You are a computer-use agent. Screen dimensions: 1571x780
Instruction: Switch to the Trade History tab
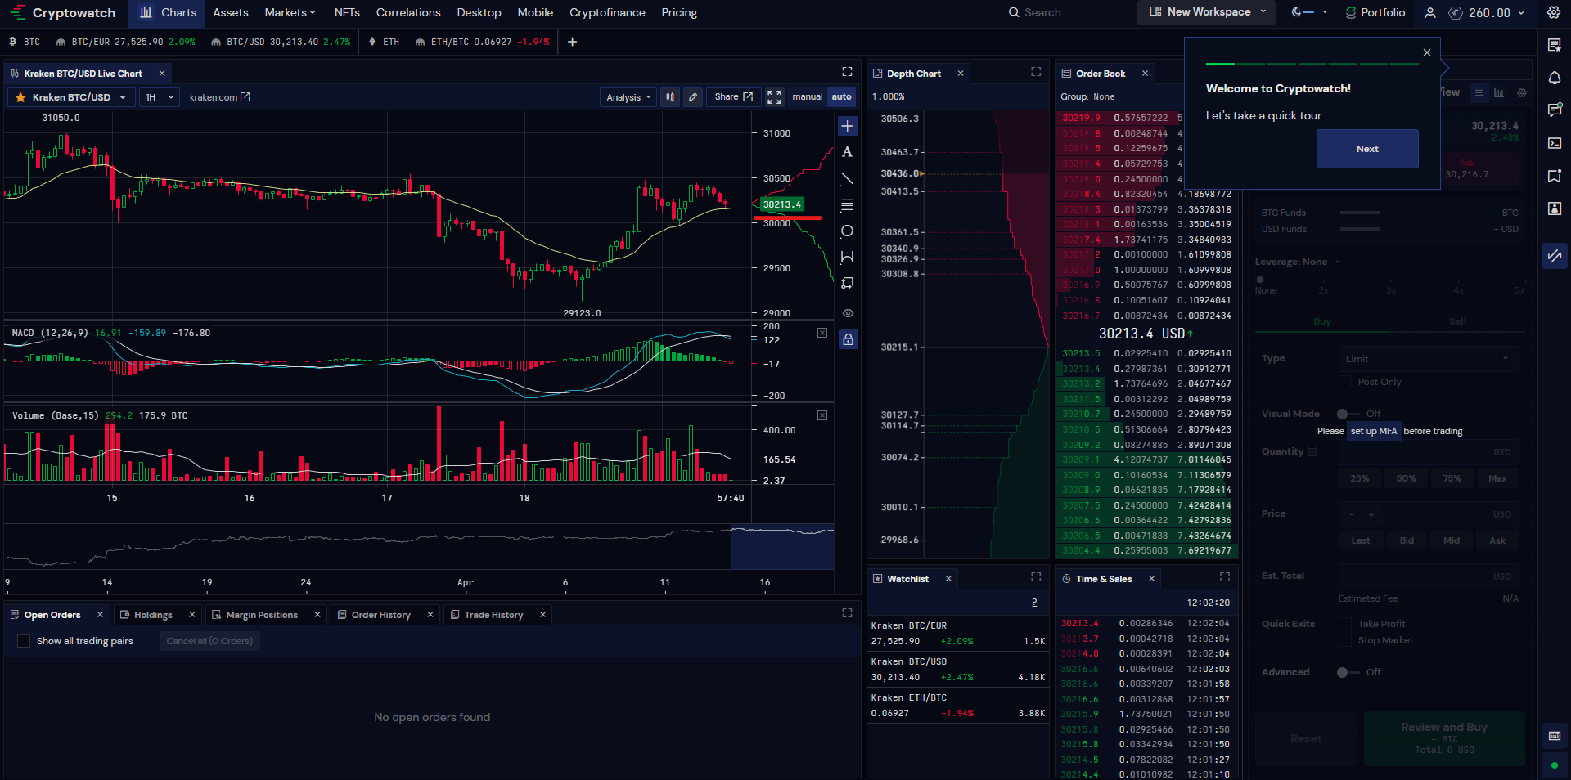click(x=493, y=615)
